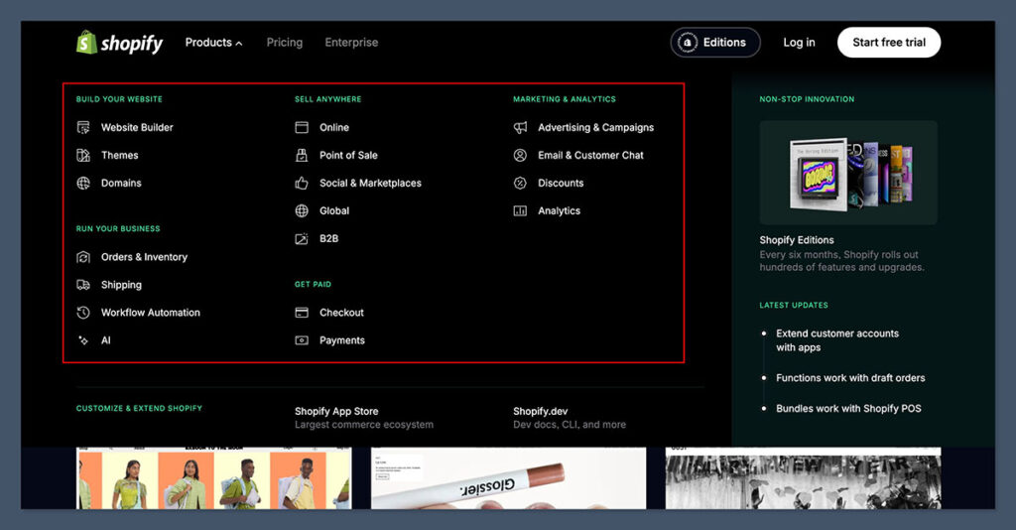Click the Themes icon
Image resolution: width=1016 pixels, height=530 pixels.
coord(83,156)
